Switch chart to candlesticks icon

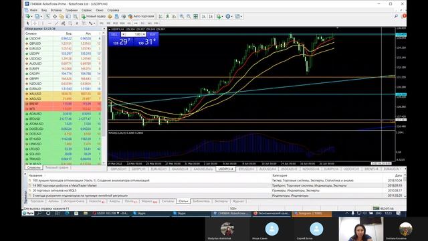pos(167,16)
